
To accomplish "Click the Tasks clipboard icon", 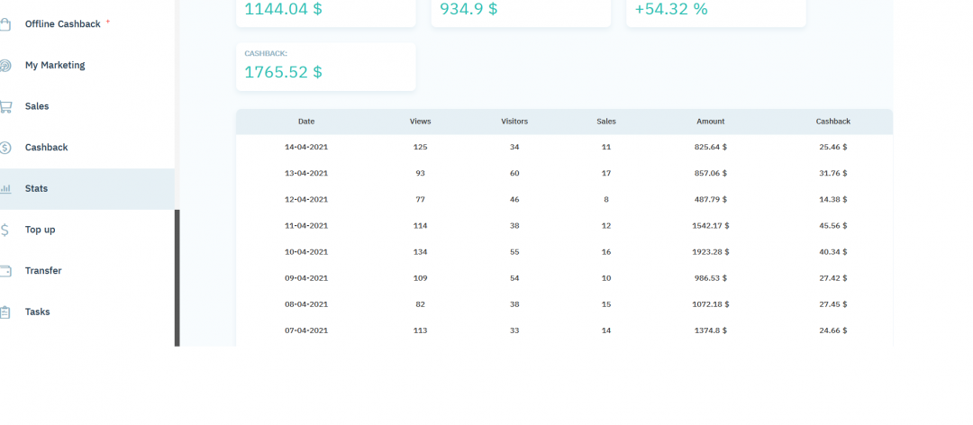I will pos(5,312).
